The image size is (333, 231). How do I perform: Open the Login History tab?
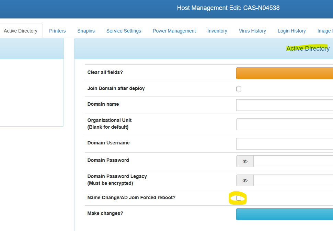click(291, 31)
